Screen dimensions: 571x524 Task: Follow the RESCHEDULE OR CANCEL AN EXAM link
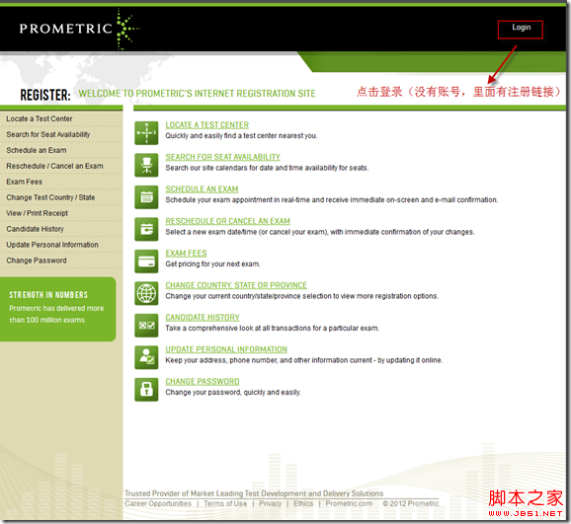pyautogui.click(x=227, y=221)
